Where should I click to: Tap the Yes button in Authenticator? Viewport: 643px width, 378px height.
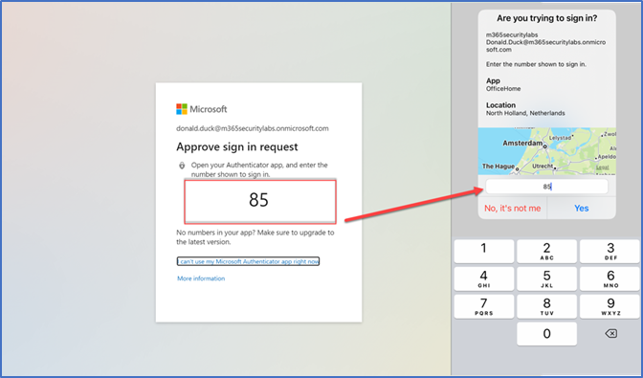point(582,209)
